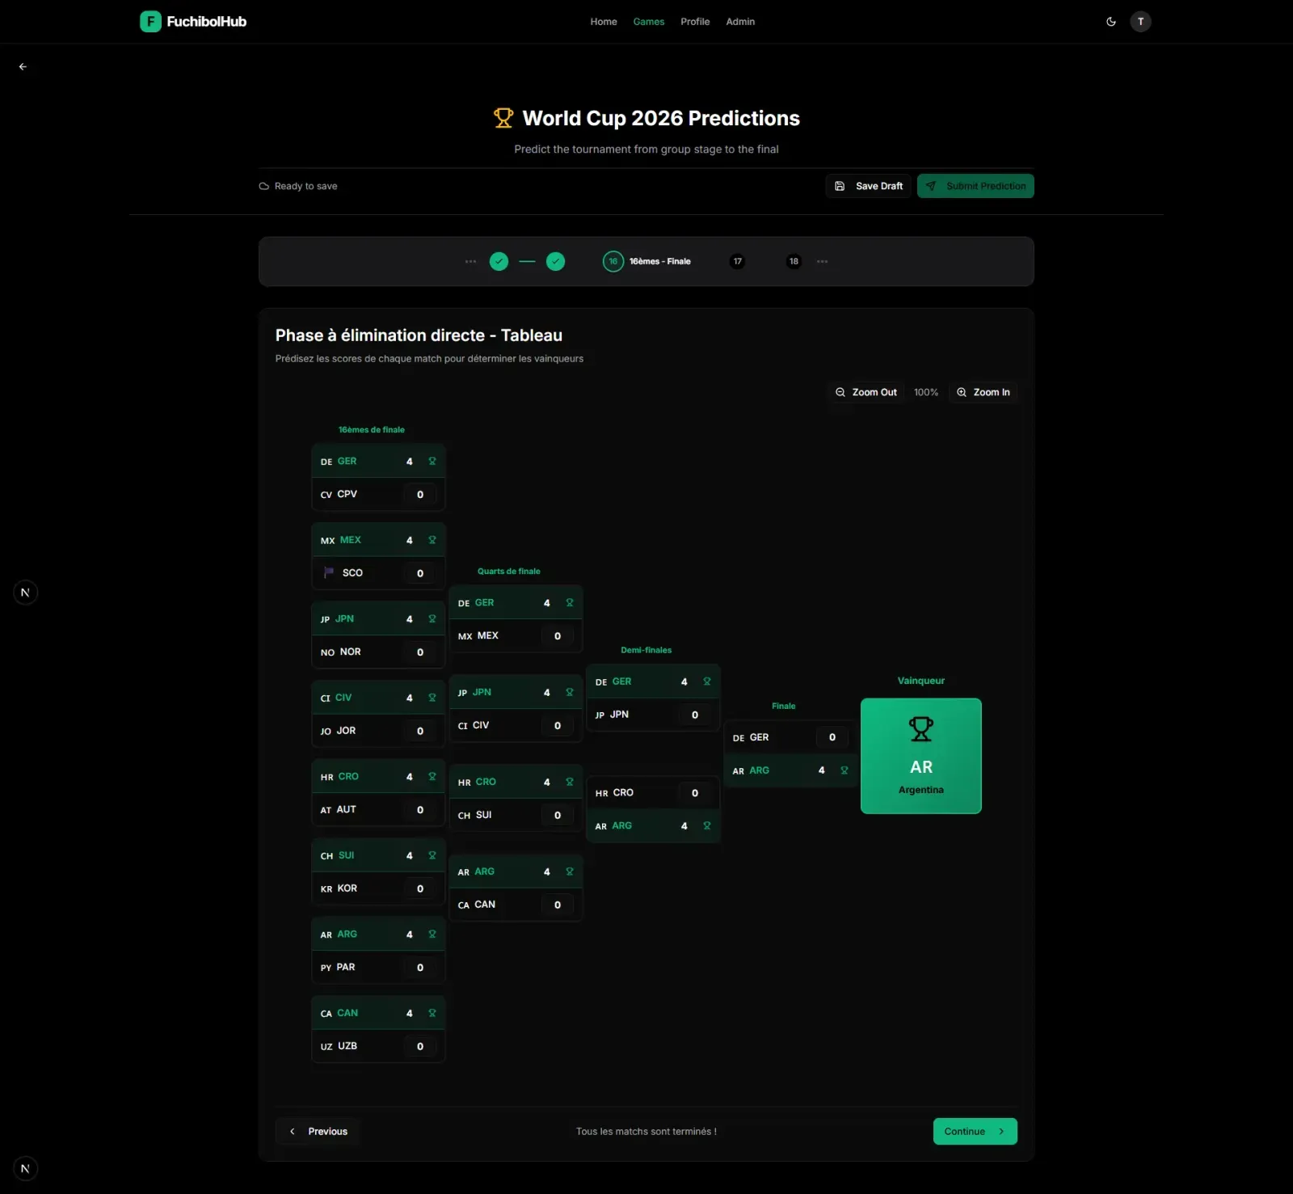Click the winner trophy icon next to JPN in 16èmes
The height and width of the screenshot is (1194, 1293).
[432, 619]
